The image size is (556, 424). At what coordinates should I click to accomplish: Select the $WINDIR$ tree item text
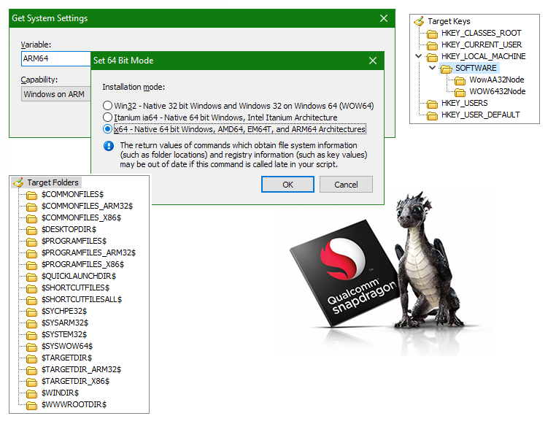point(61,393)
